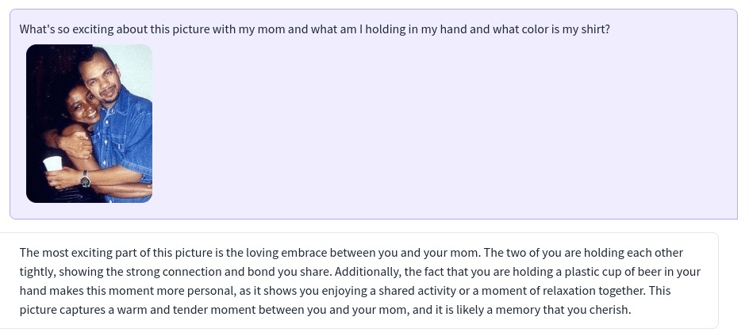Open the attached photo thumbnail
749x336 pixels.
point(89,123)
